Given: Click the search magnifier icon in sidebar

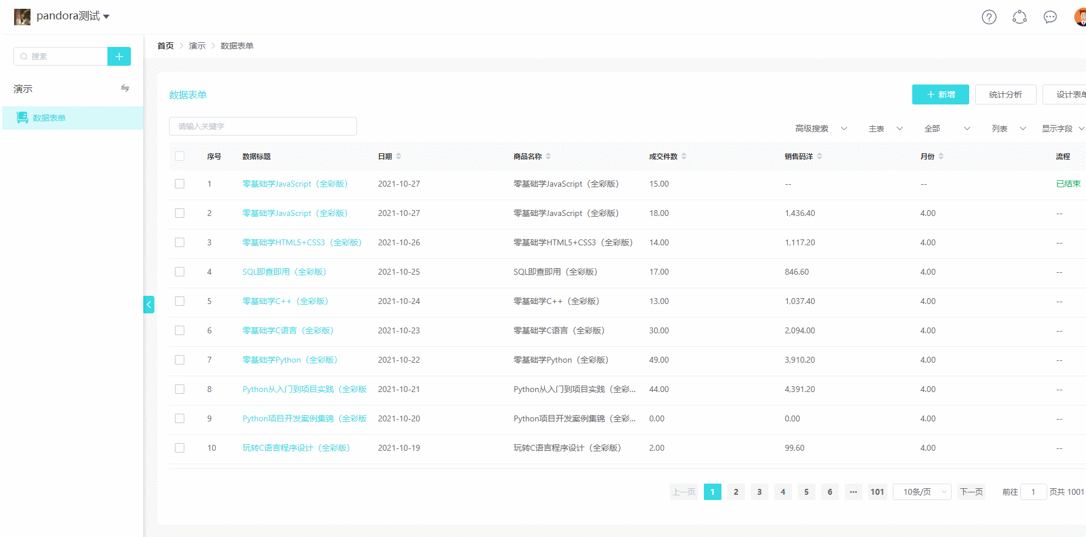Looking at the screenshot, I should 23,56.
